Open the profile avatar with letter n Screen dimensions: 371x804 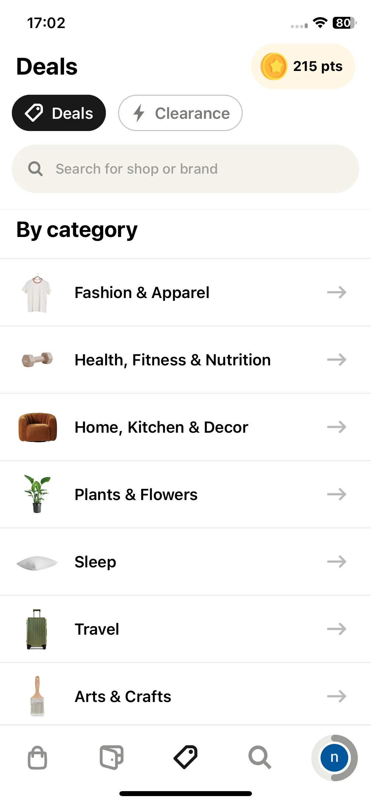334,757
